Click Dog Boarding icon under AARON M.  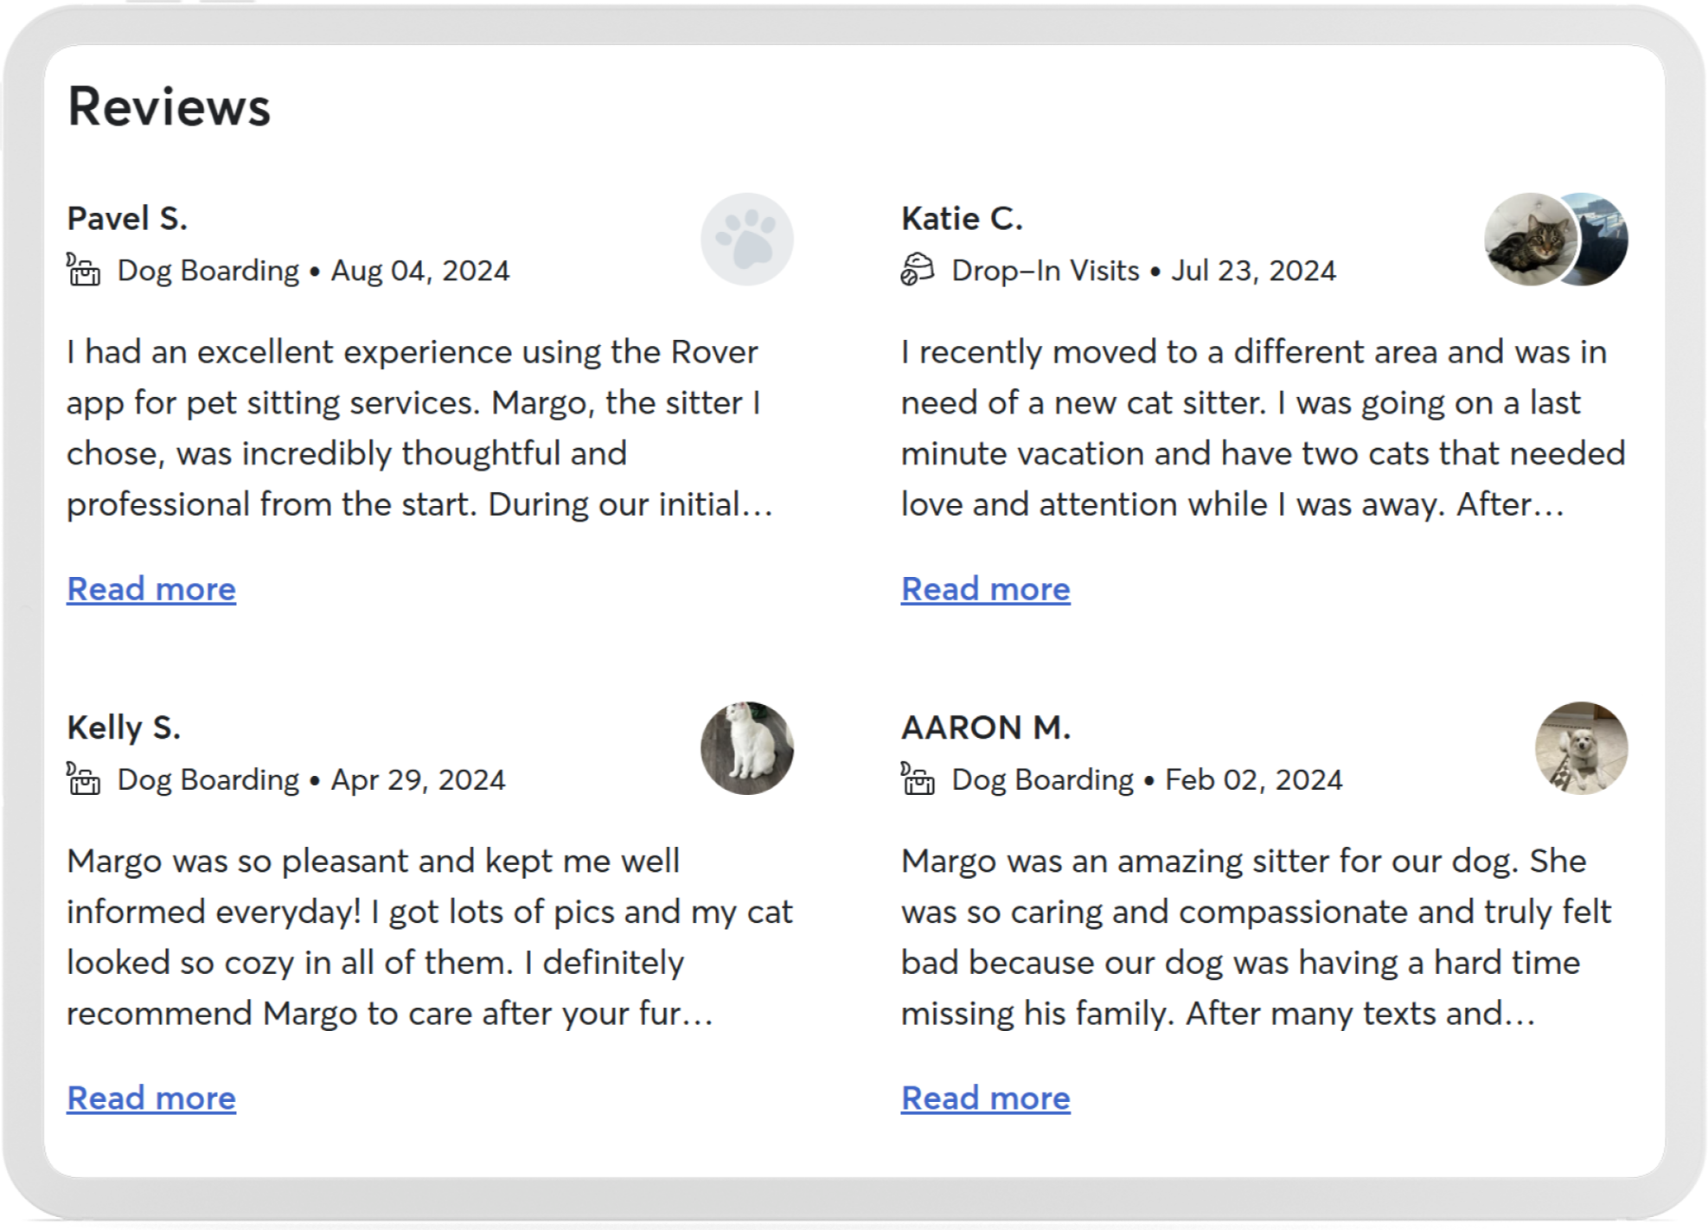click(918, 778)
